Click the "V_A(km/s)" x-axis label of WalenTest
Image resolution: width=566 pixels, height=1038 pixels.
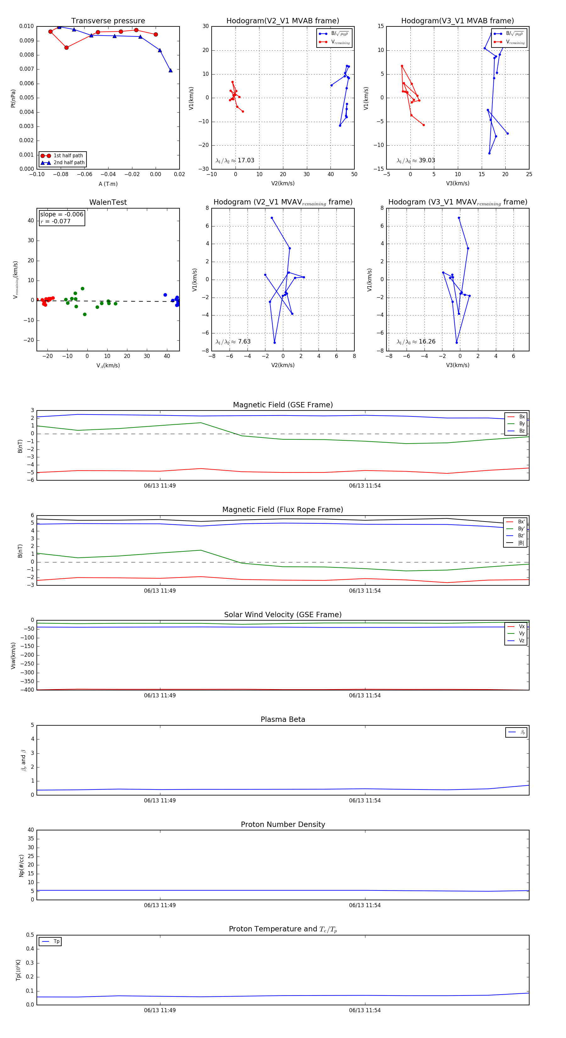[108, 366]
